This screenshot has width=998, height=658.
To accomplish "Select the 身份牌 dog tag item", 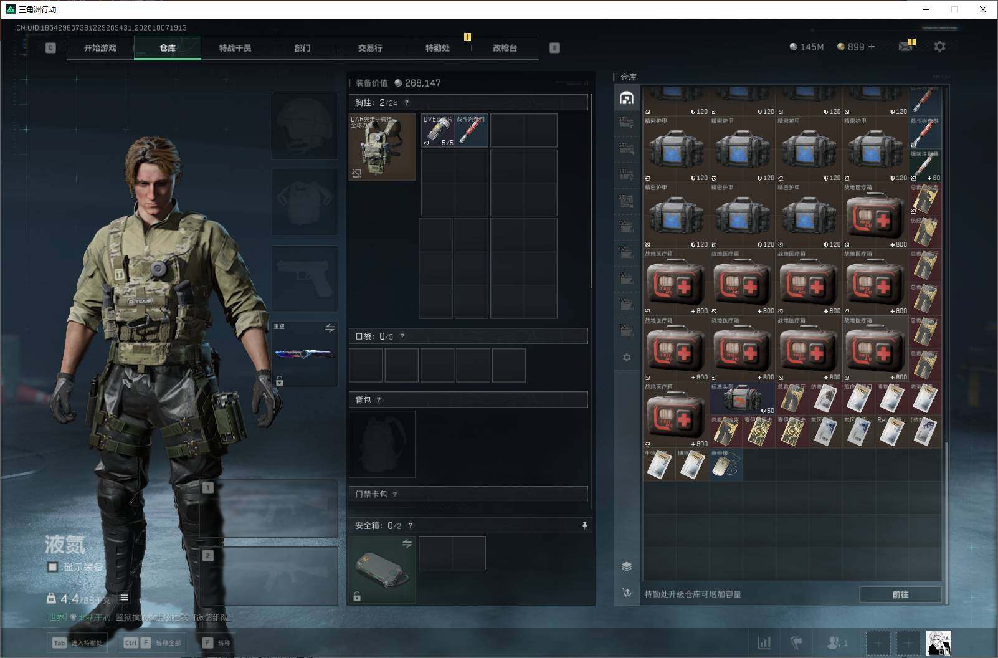I will pyautogui.click(x=726, y=465).
